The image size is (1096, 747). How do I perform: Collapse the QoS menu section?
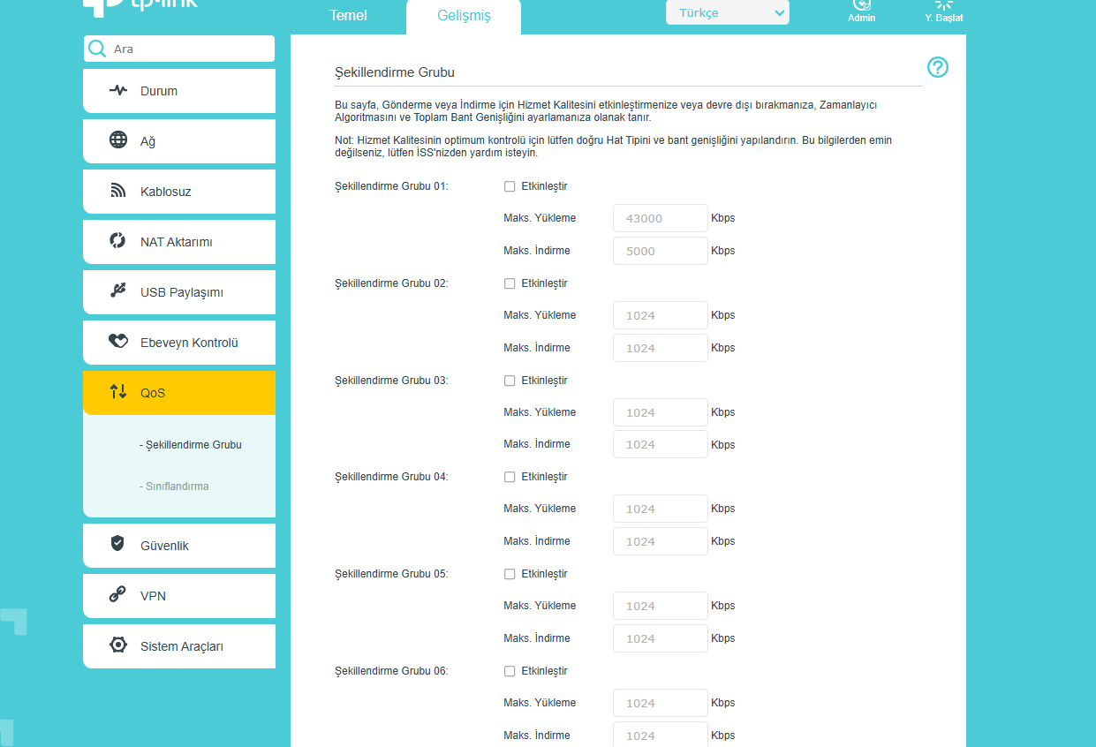pos(179,393)
